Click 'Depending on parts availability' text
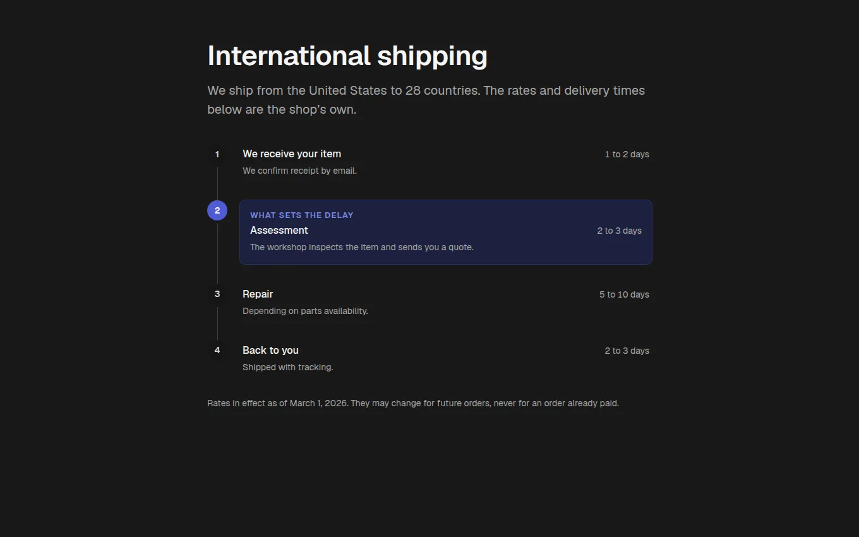This screenshot has width=859, height=537. [x=305, y=311]
